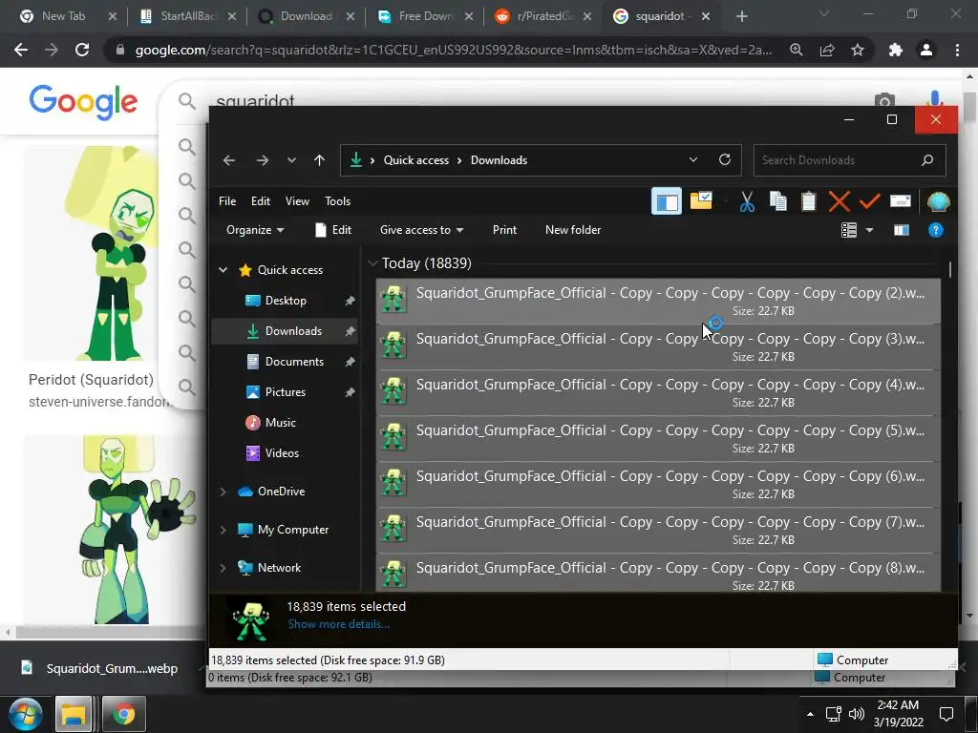Click the Cut scissors icon

747,202
